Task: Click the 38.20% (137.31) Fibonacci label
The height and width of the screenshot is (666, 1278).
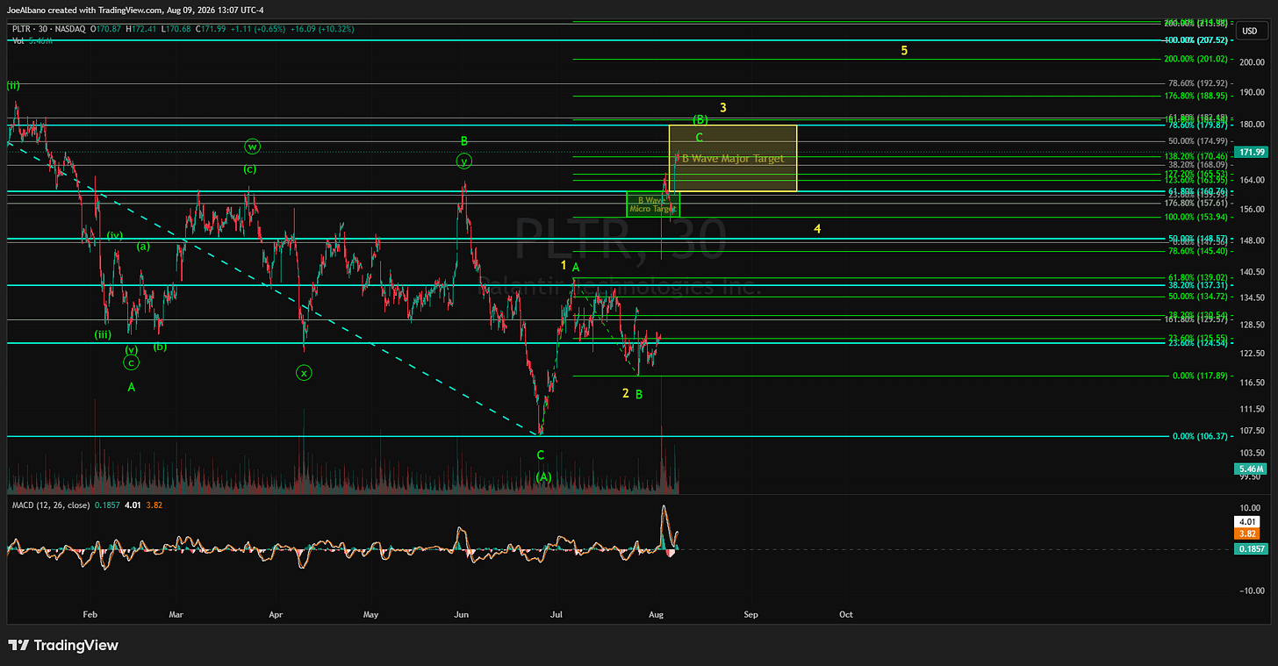Action: tap(1196, 285)
